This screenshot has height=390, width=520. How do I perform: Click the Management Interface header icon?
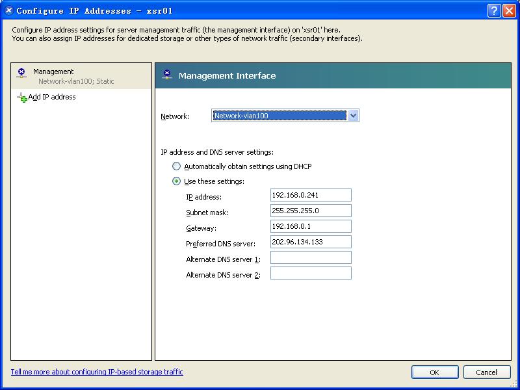click(x=167, y=75)
